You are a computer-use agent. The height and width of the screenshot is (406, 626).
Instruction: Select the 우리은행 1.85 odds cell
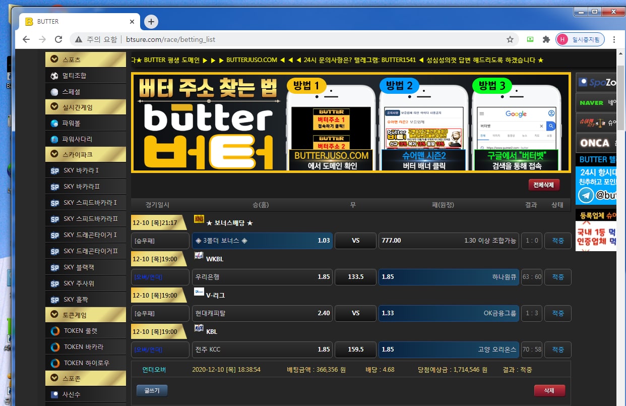[262, 277]
